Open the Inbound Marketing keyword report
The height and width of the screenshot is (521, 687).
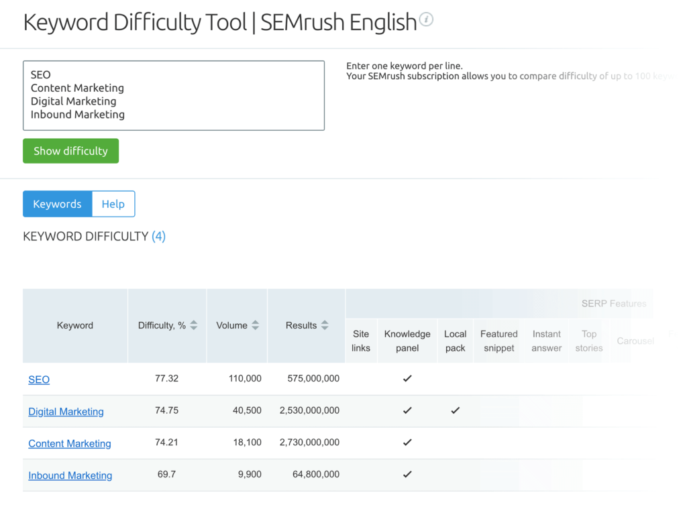70,475
